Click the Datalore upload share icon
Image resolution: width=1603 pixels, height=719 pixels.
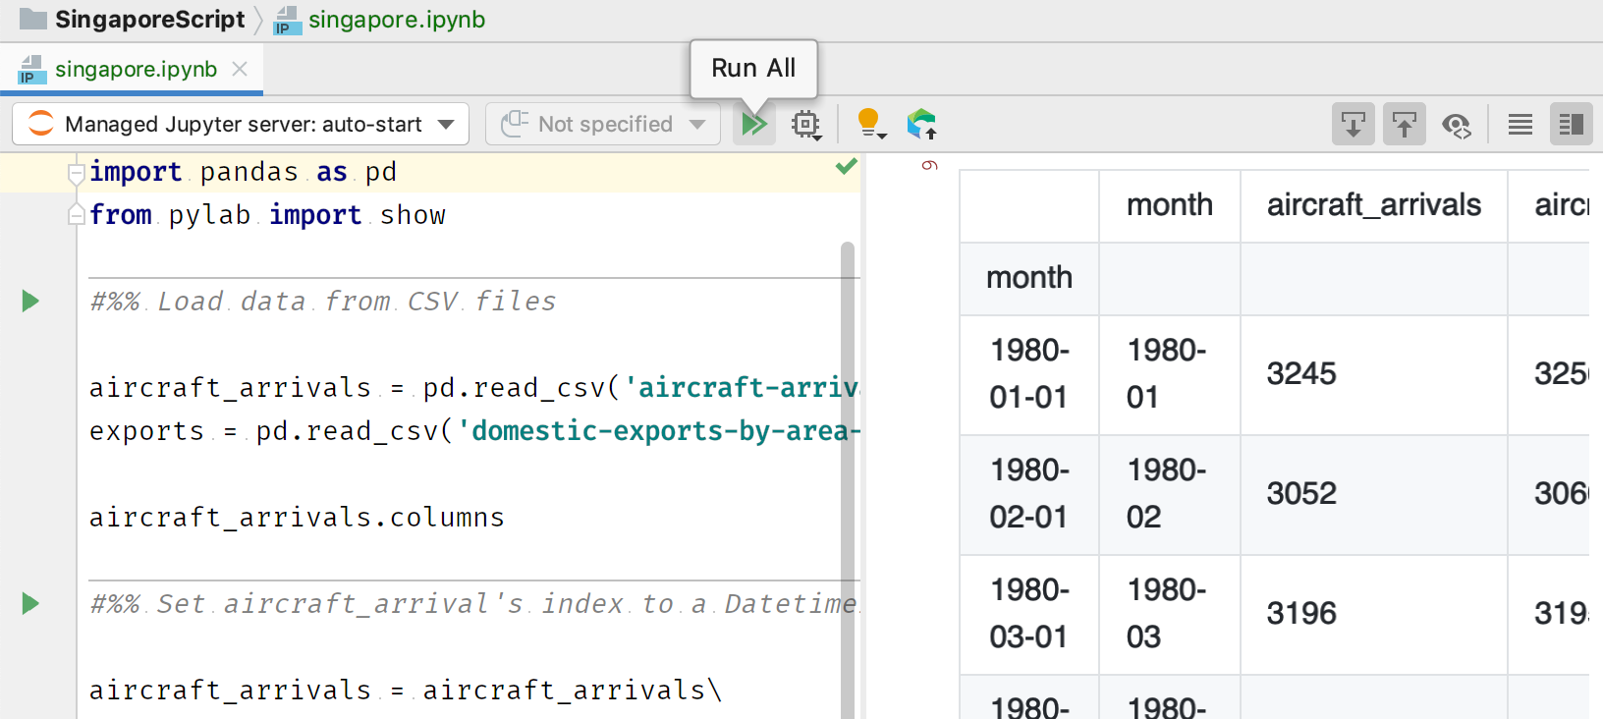tap(921, 125)
